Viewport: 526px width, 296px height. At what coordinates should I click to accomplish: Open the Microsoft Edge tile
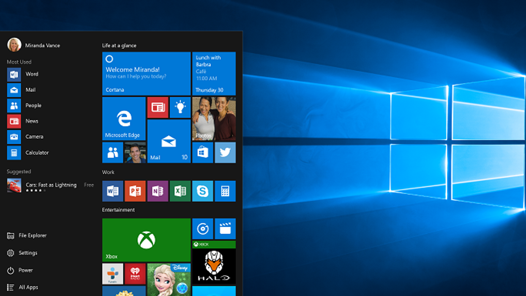(125, 119)
